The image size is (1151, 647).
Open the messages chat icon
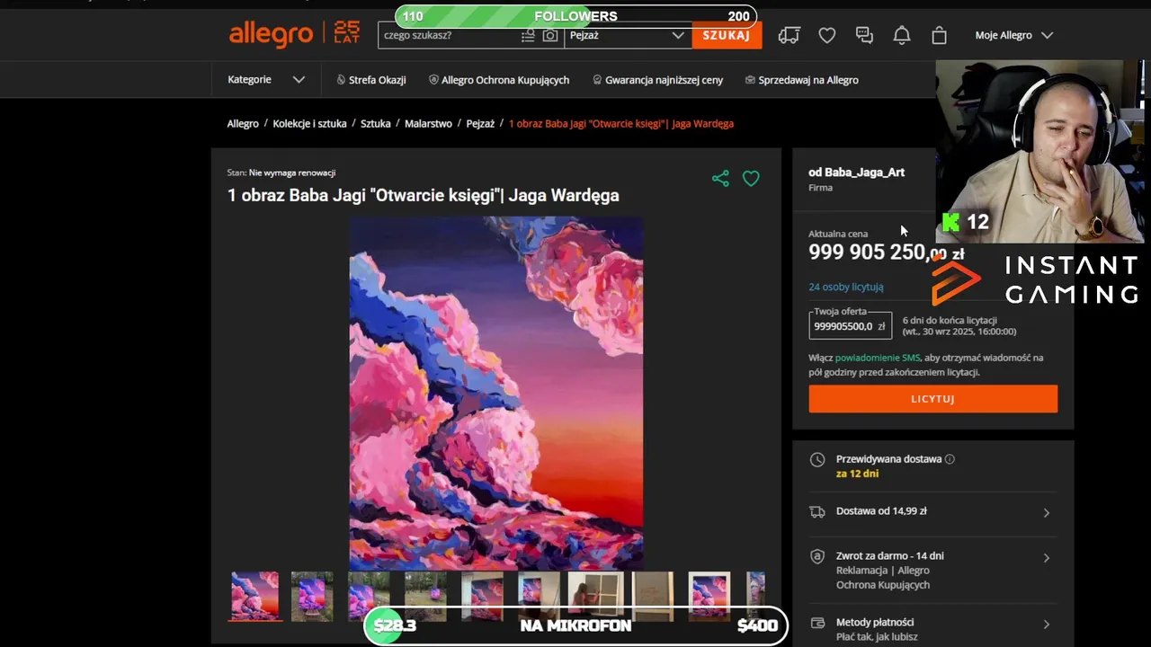(864, 35)
